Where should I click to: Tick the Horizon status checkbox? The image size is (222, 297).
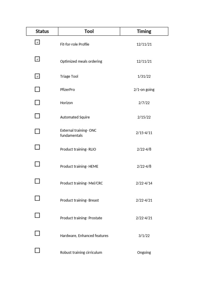tap(37, 102)
